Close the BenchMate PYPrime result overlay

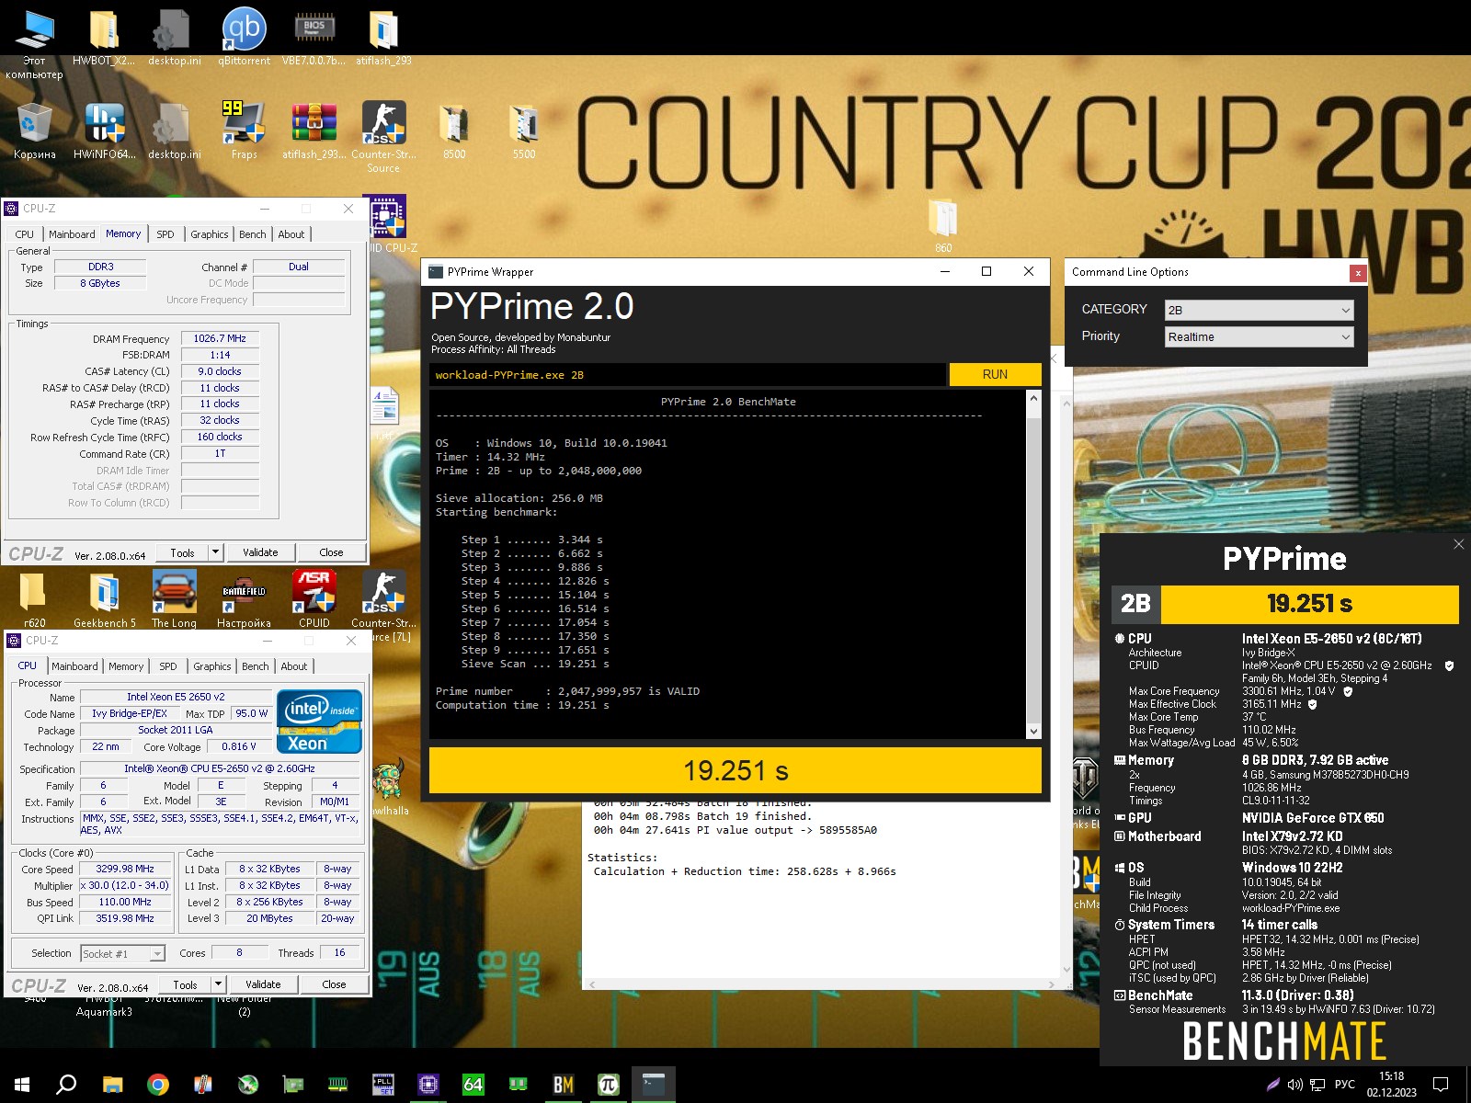pyautogui.click(x=1458, y=544)
